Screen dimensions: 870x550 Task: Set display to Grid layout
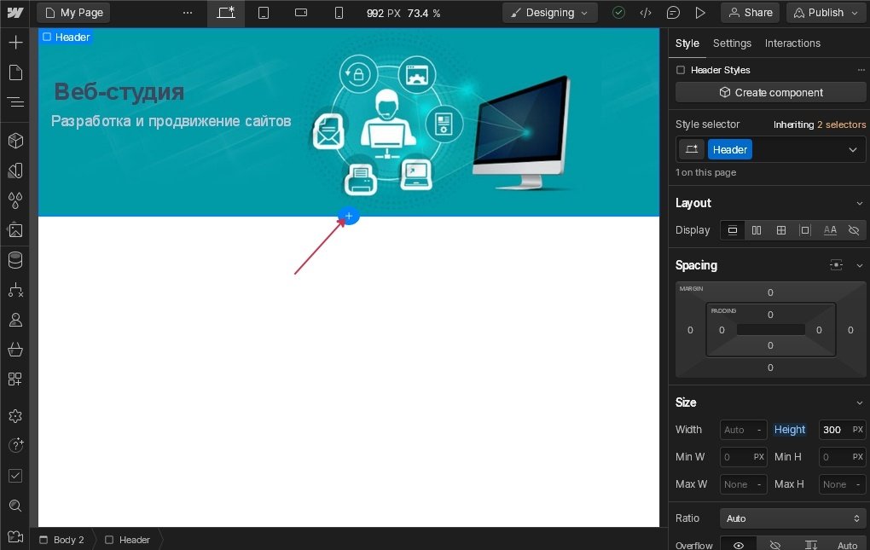(780, 230)
